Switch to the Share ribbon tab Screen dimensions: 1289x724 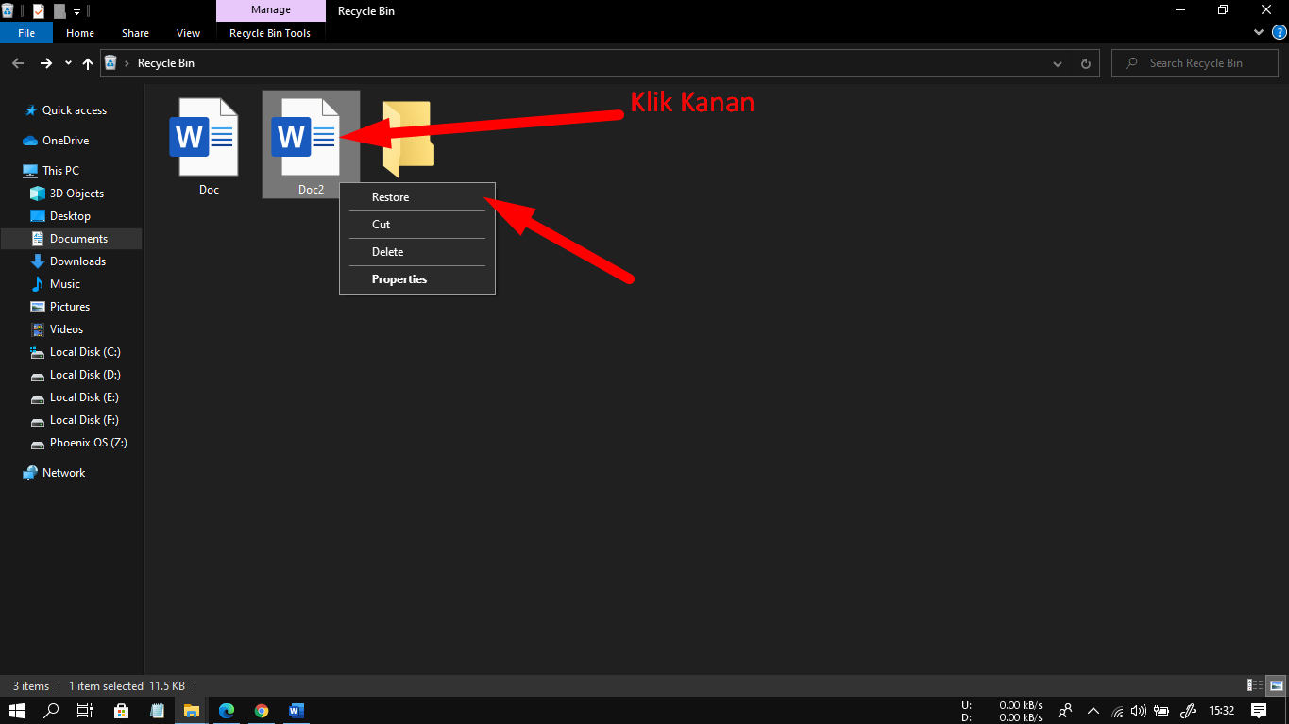point(135,33)
